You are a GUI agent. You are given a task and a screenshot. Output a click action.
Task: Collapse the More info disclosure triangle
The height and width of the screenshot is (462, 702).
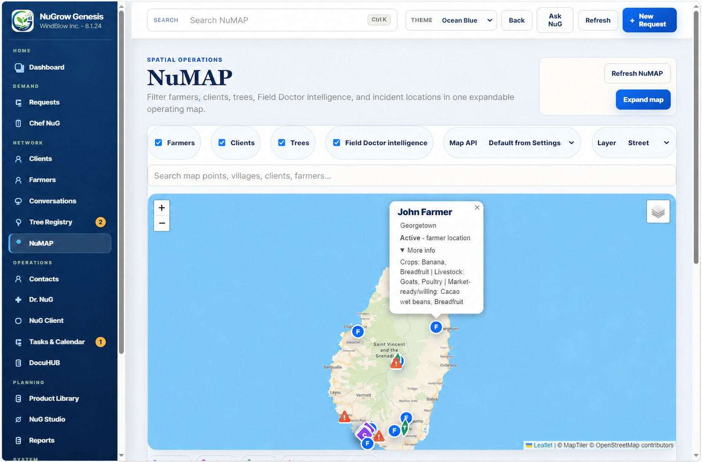[x=402, y=251]
